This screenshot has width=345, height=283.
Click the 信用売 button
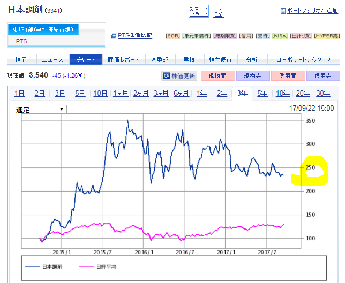(323, 76)
